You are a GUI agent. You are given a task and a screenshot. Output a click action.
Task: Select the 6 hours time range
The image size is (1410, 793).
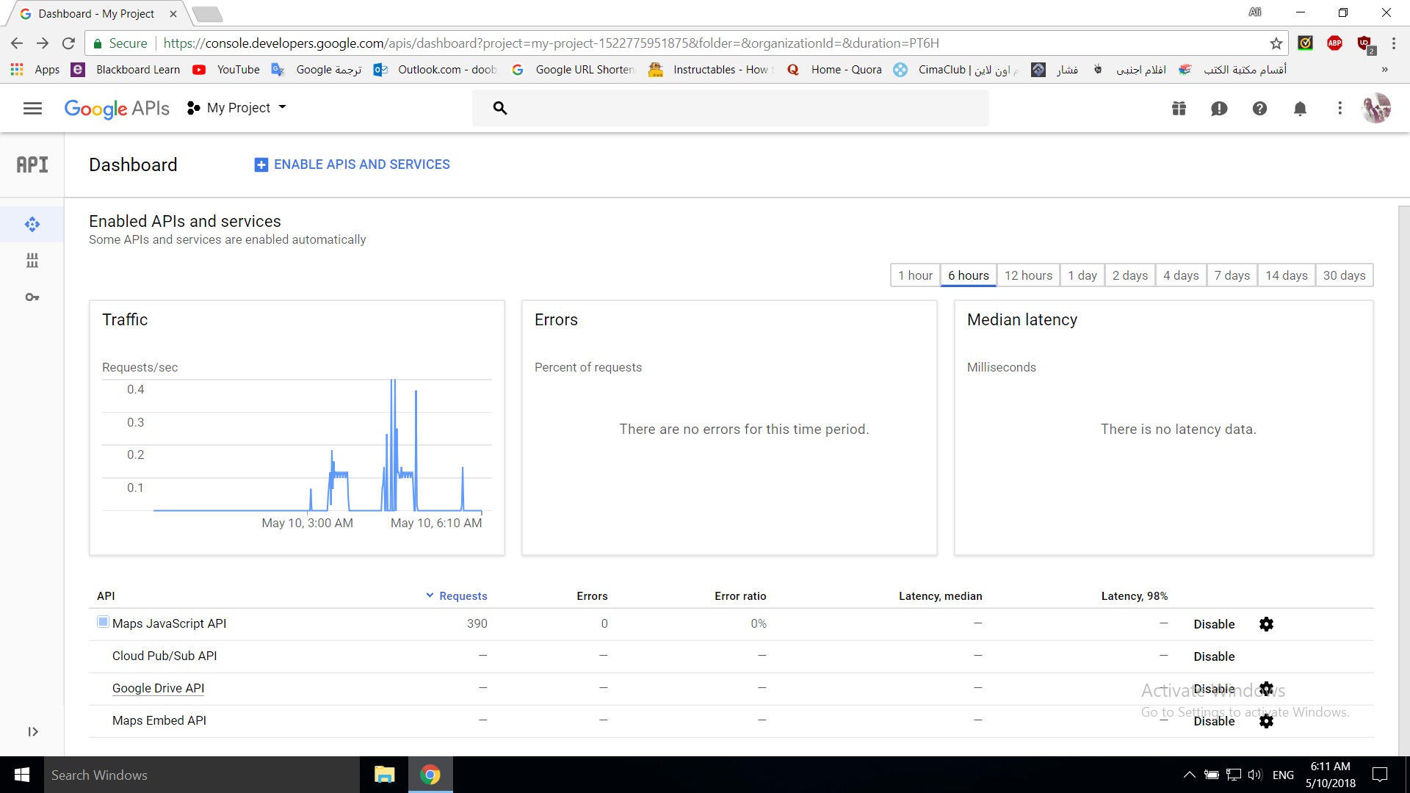(968, 275)
